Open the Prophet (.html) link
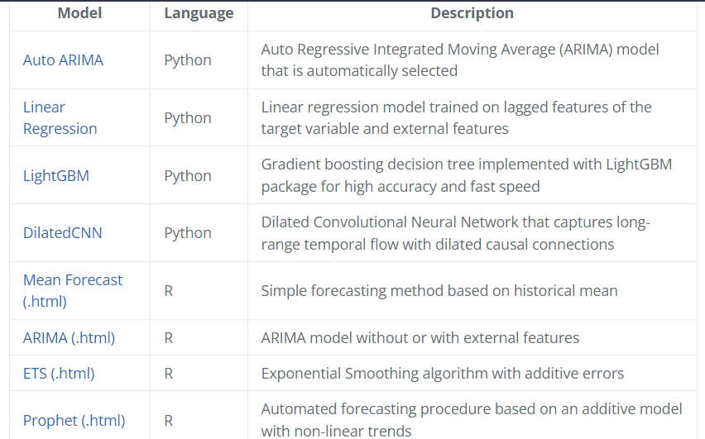This screenshot has height=439, width=705. 74,420
